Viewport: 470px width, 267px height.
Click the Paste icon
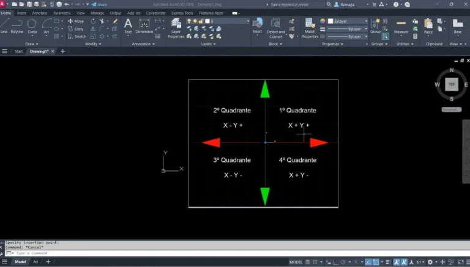pyautogui.click(x=428, y=26)
